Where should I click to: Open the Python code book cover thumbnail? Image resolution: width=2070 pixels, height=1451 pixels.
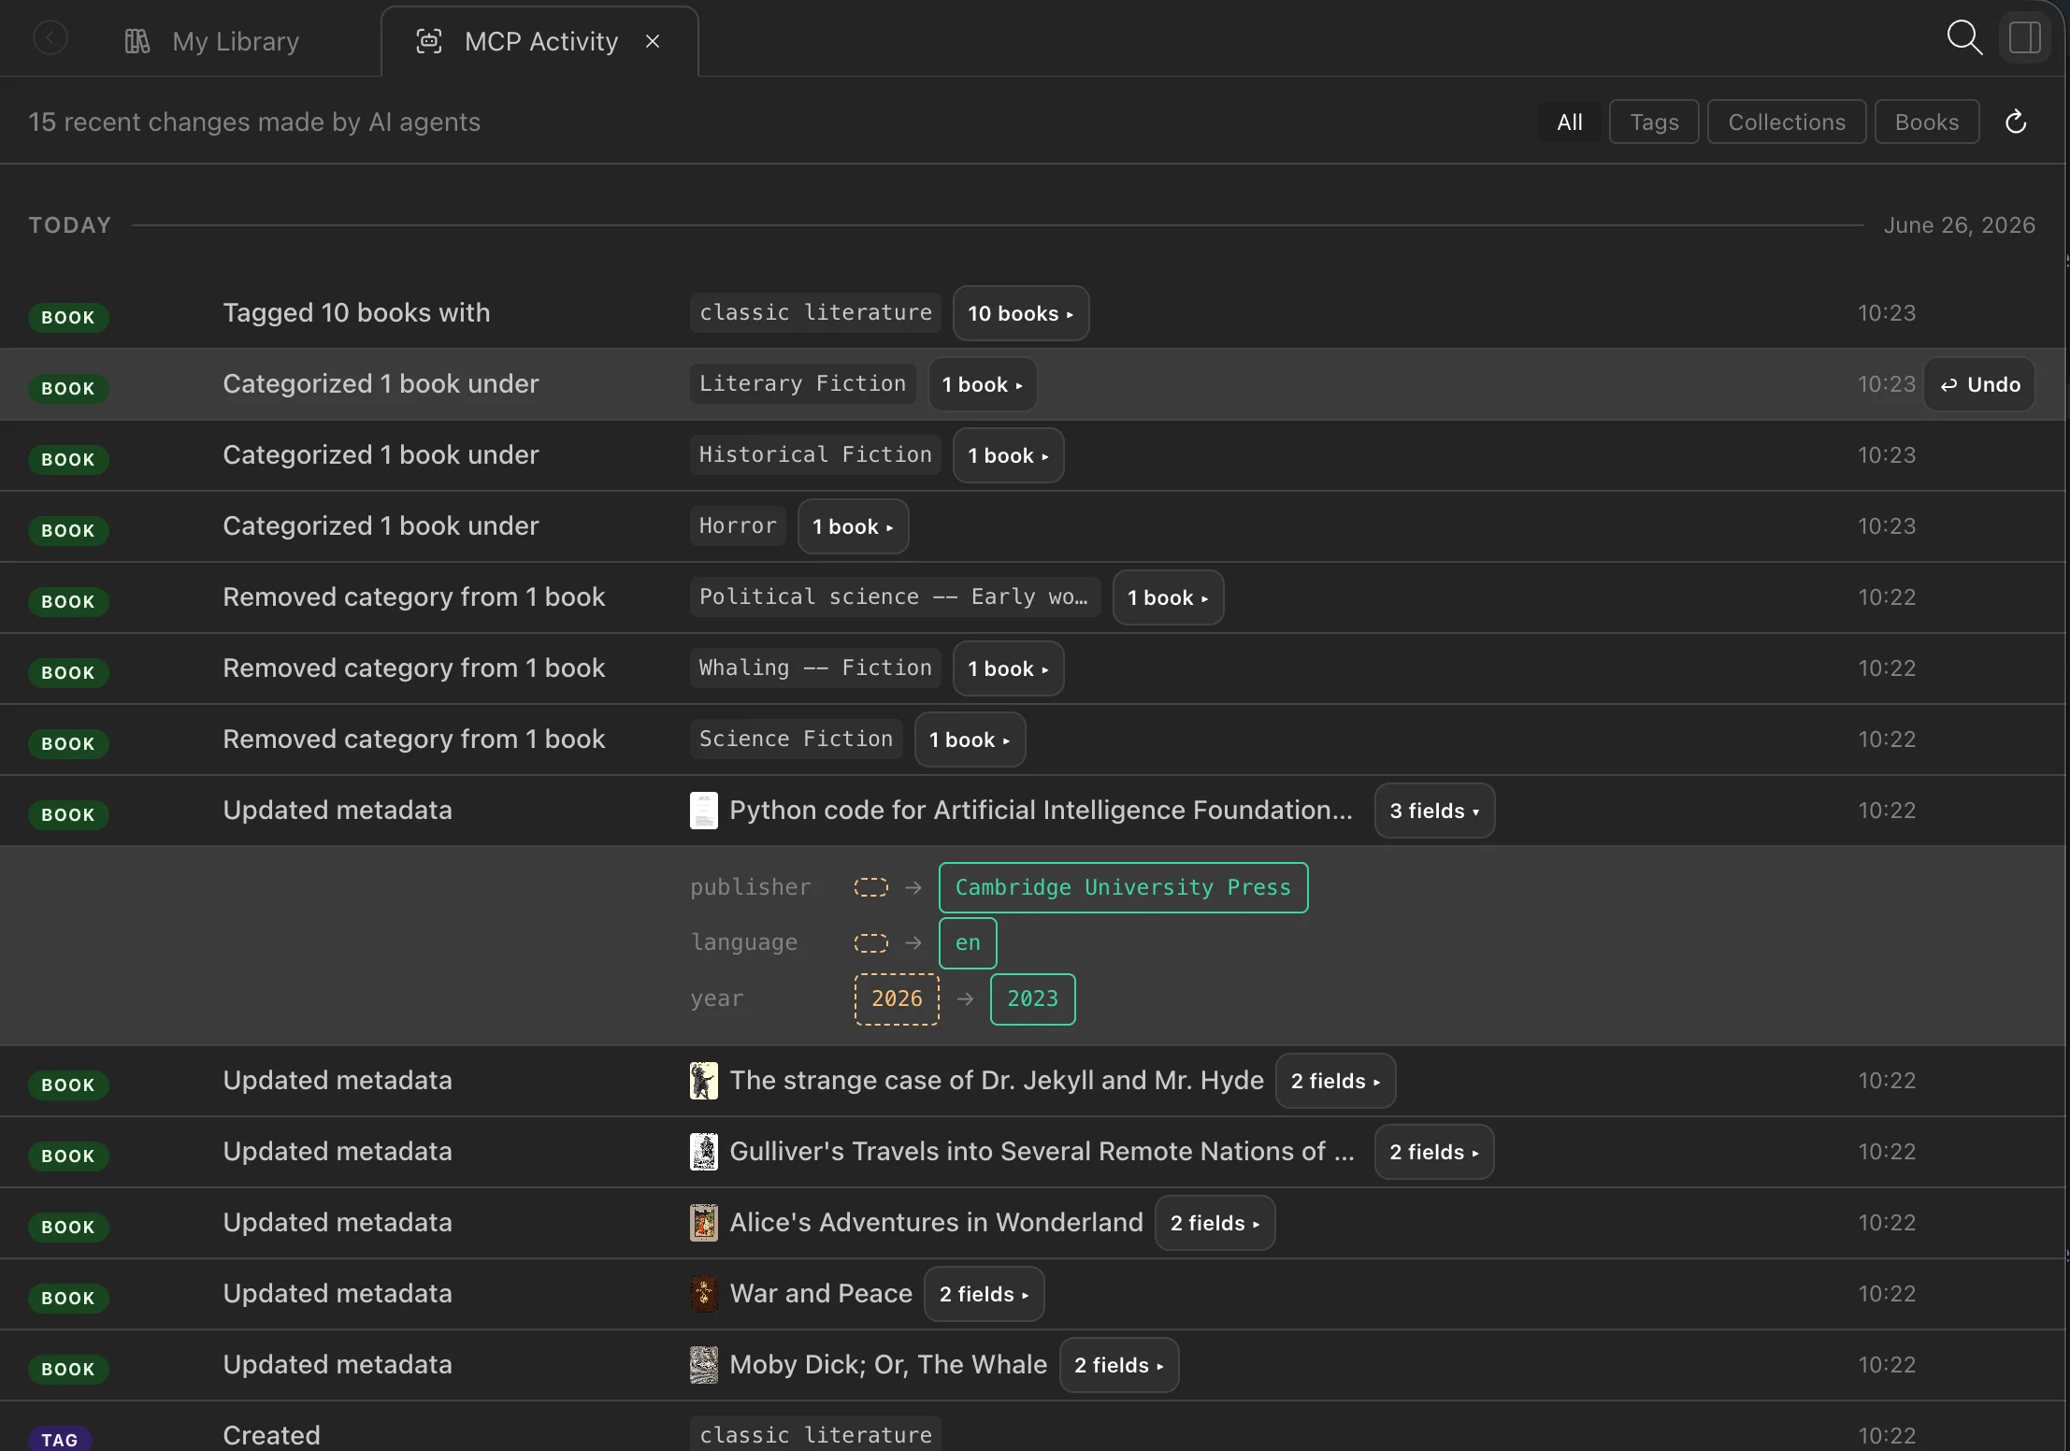tap(704, 811)
